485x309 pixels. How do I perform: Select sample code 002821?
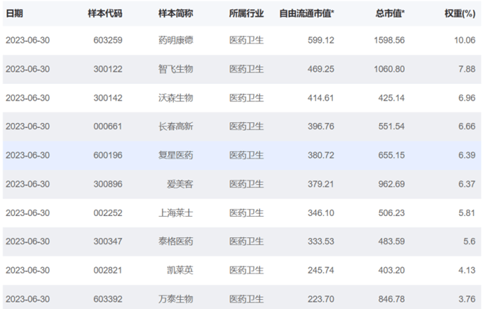[108, 270]
